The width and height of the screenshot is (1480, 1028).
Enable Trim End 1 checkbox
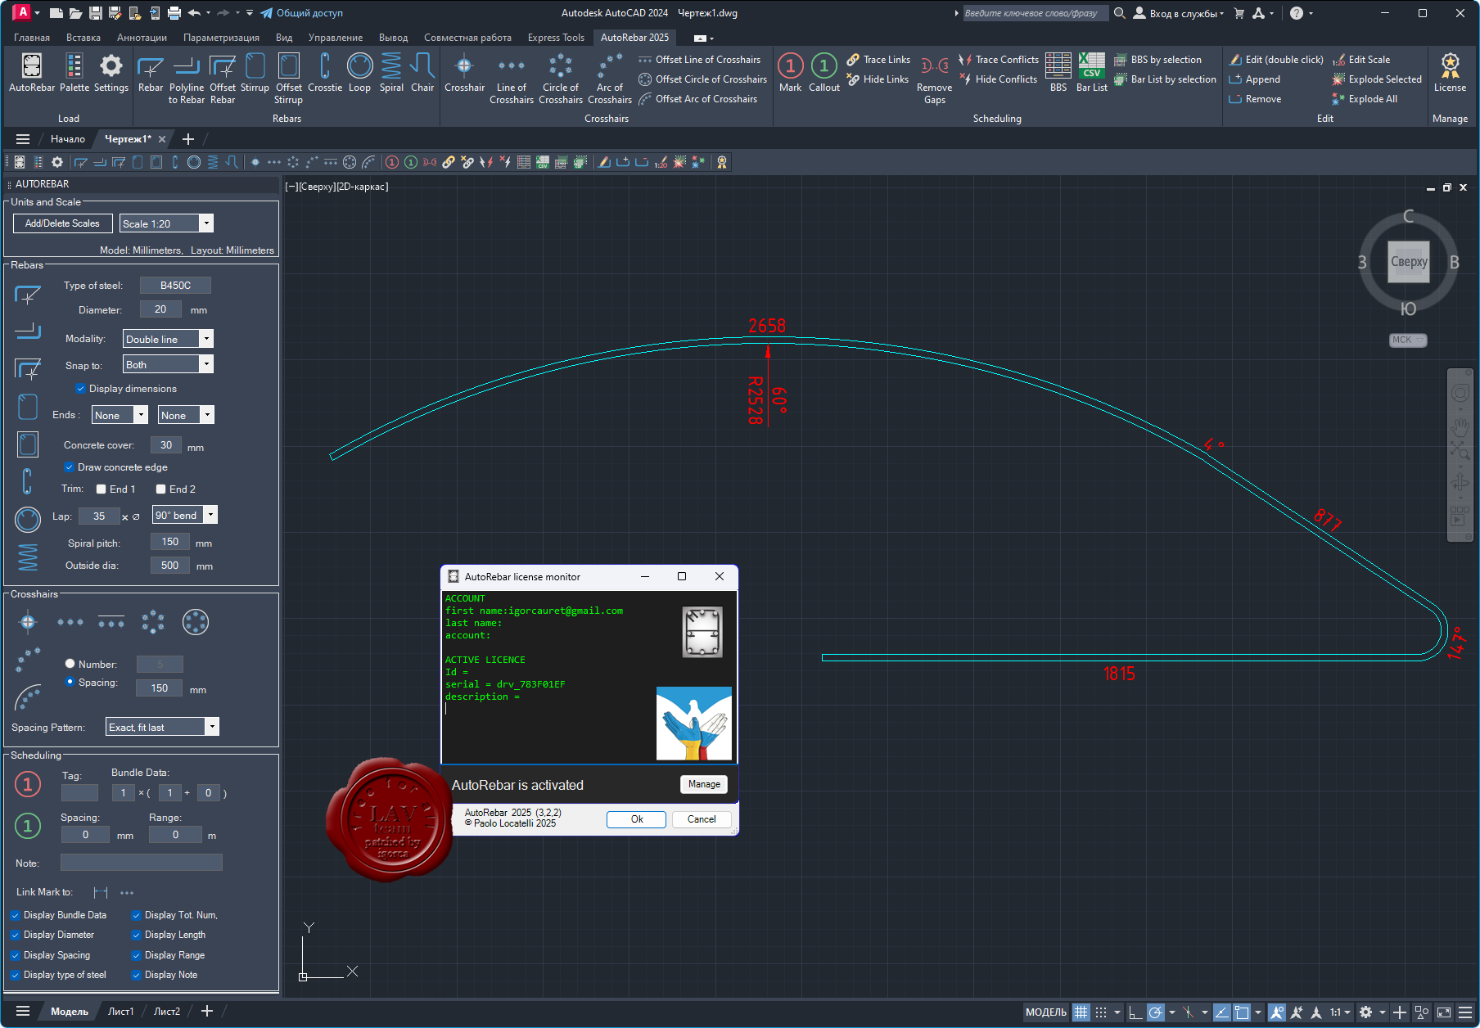click(x=102, y=489)
